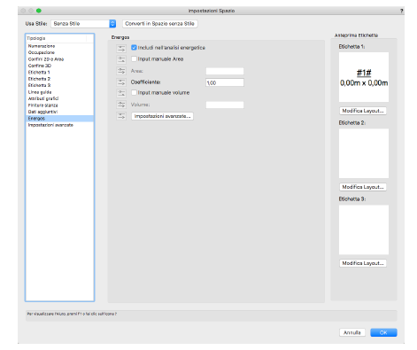
Task: Select Etichetta 1 in the list
Action: pyautogui.click(x=59, y=73)
